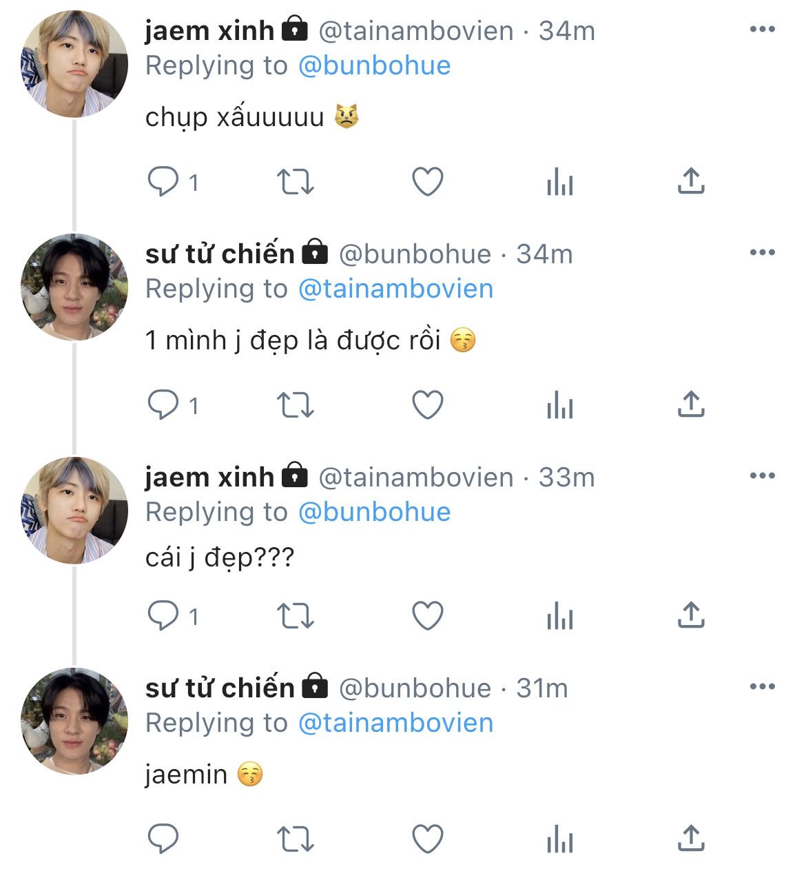Viewport: 806px width, 871px height.
Task: Open more options on second tweet
Action: pyautogui.click(x=762, y=253)
